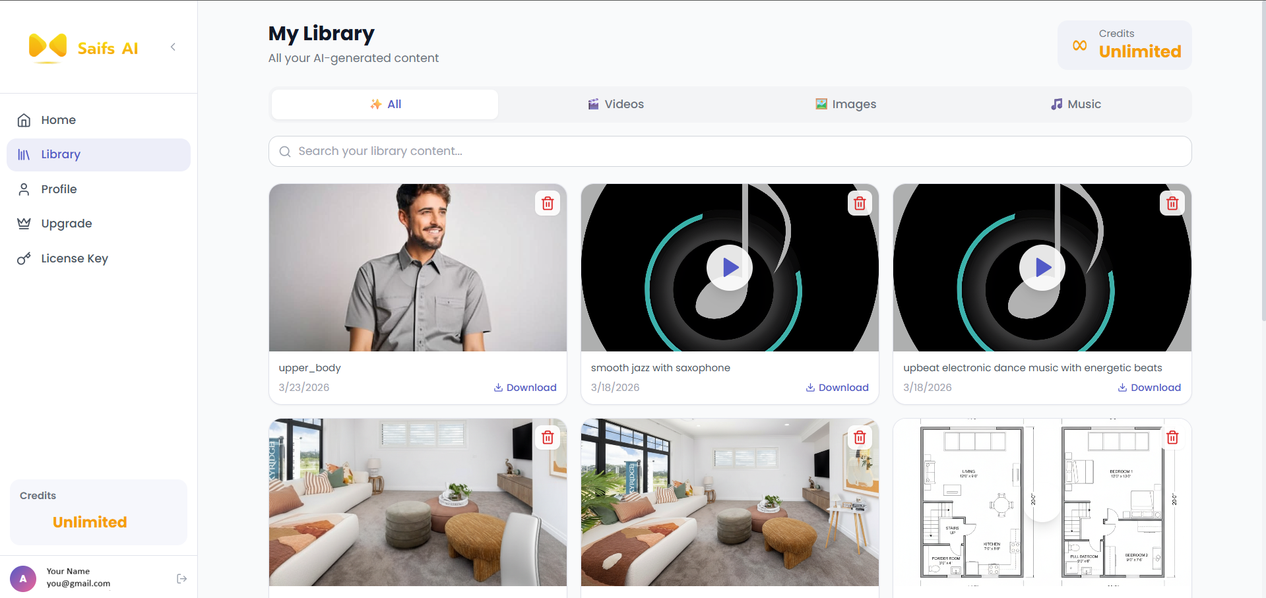
Task: Play the upbeat electronic dance music track
Action: pos(1041,268)
